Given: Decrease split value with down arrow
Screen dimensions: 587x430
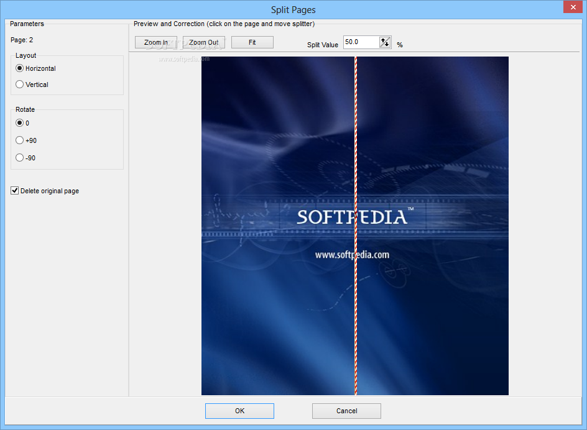Looking at the screenshot, I should 386,45.
